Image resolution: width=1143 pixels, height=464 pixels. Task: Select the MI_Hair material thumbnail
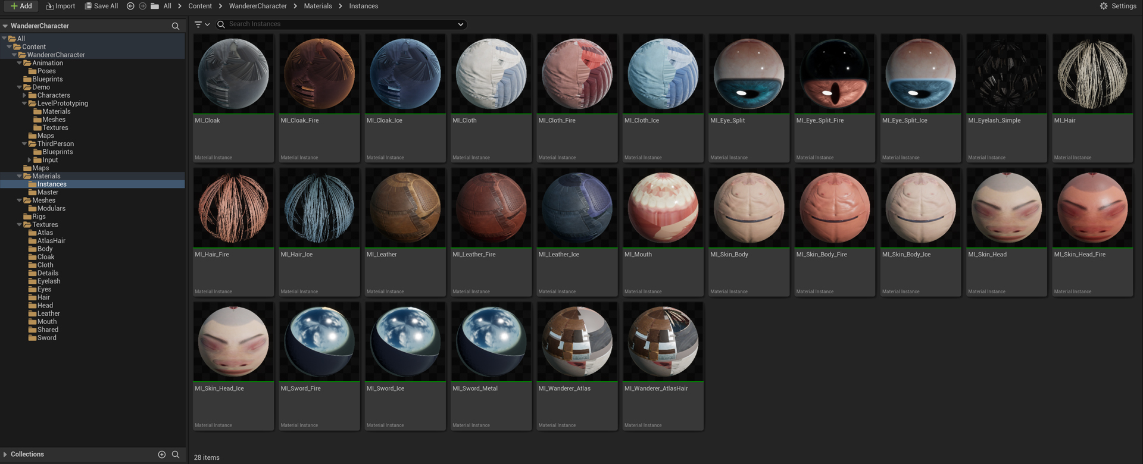point(1092,74)
